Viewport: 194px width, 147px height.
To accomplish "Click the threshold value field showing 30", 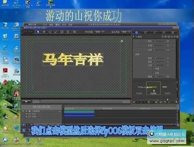I will pyautogui.click(x=168, y=77).
